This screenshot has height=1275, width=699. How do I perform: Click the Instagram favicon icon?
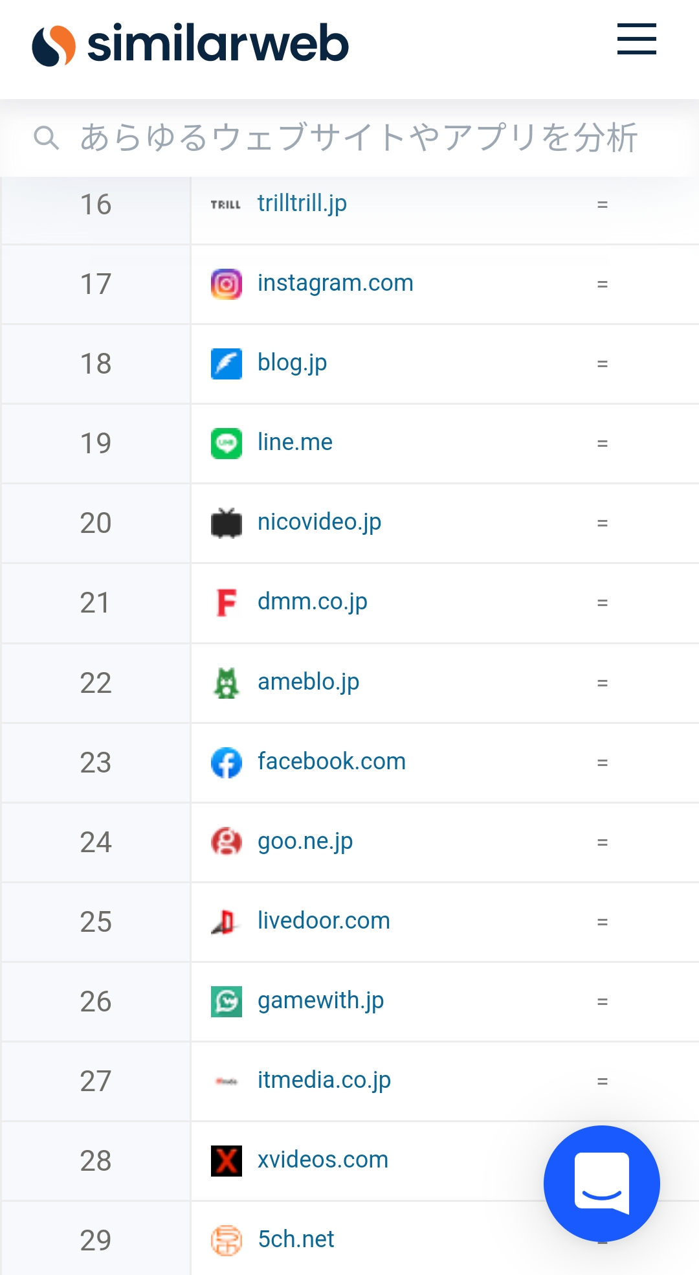[x=226, y=284]
